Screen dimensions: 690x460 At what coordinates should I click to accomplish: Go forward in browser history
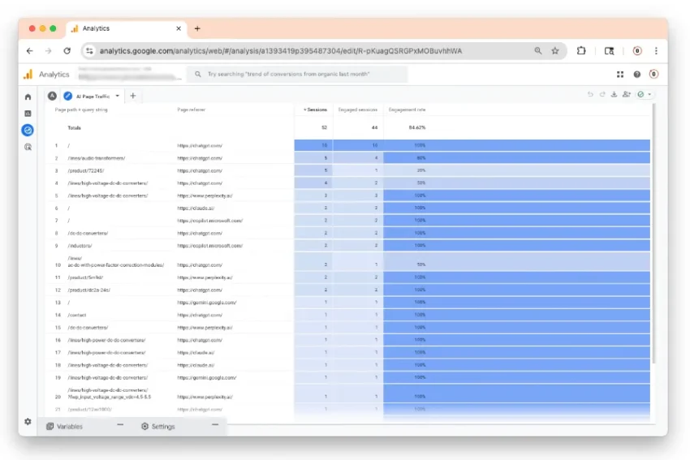[48, 51]
